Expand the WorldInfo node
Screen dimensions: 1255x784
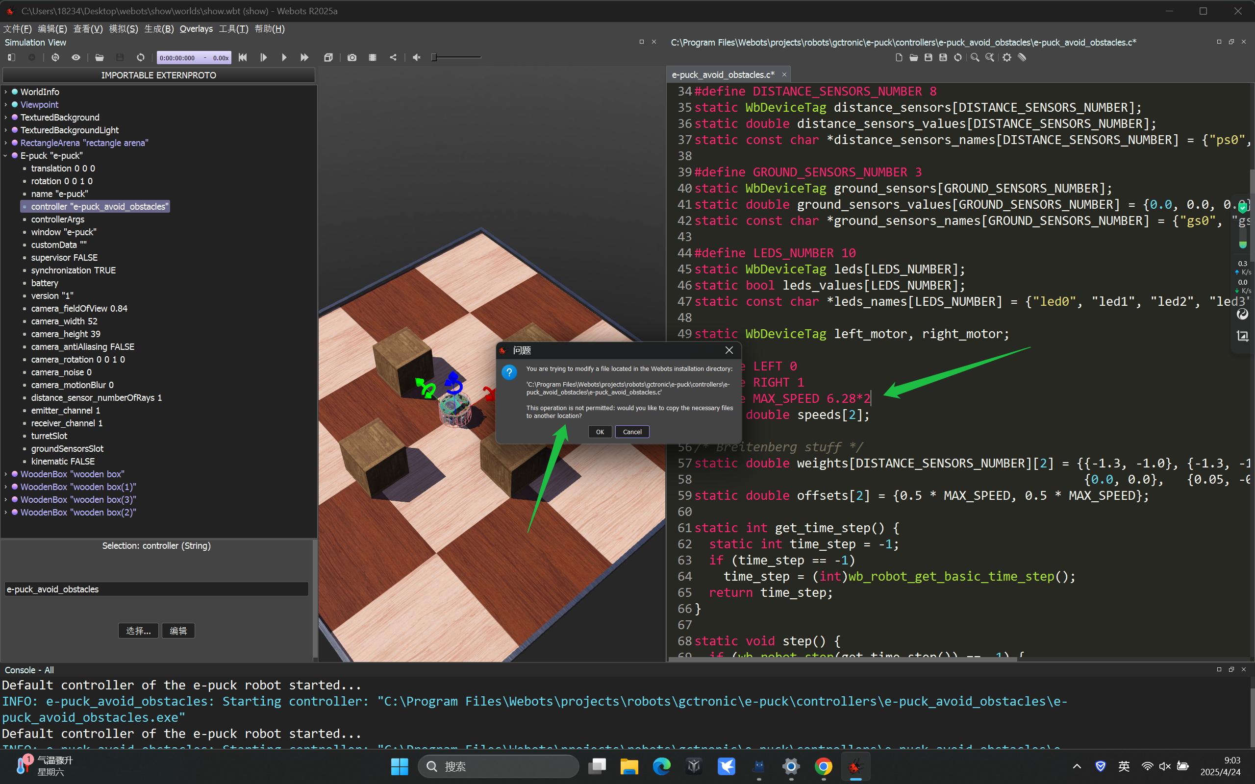click(x=6, y=92)
